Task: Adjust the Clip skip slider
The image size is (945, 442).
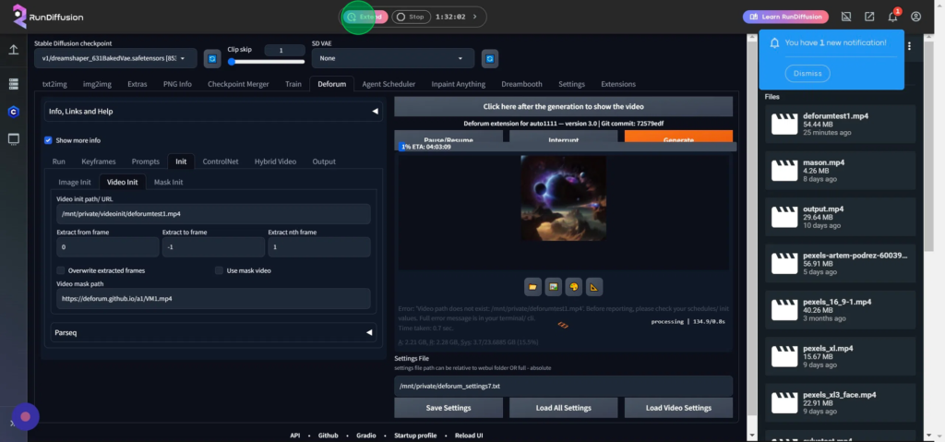Action: (x=266, y=62)
